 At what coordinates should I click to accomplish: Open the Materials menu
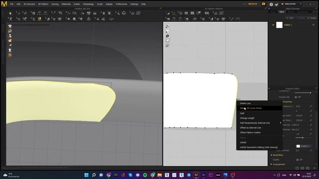tap(66, 4)
